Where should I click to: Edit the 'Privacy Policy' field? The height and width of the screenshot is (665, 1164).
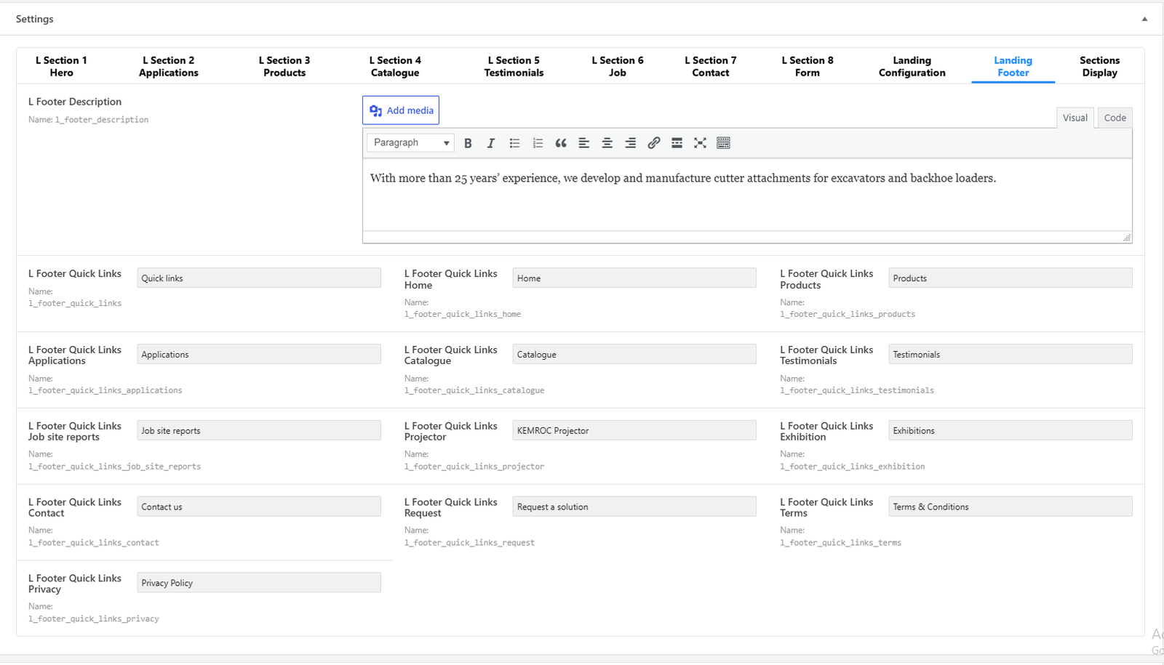click(x=259, y=583)
